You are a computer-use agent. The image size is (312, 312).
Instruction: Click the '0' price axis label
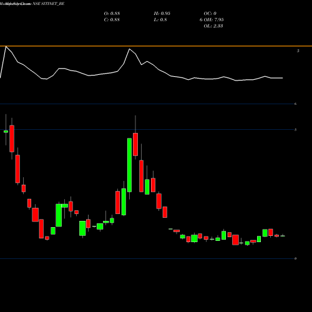[295, 258]
